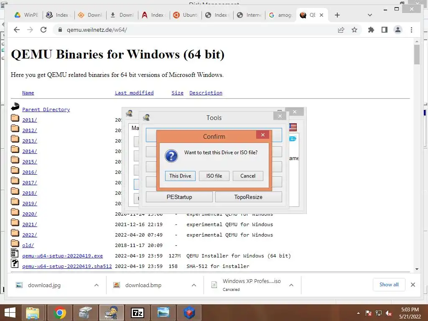Viewport: 428px width, 321px height.
Task: Reload the QEMU page
Action: pos(43,30)
